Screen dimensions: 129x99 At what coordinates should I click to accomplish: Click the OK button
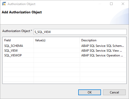[x=90, y=92]
